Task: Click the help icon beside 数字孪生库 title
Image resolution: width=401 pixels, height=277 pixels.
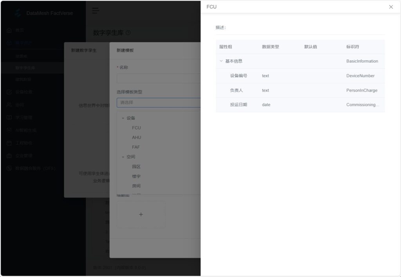Action: pyautogui.click(x=128, y=33)
